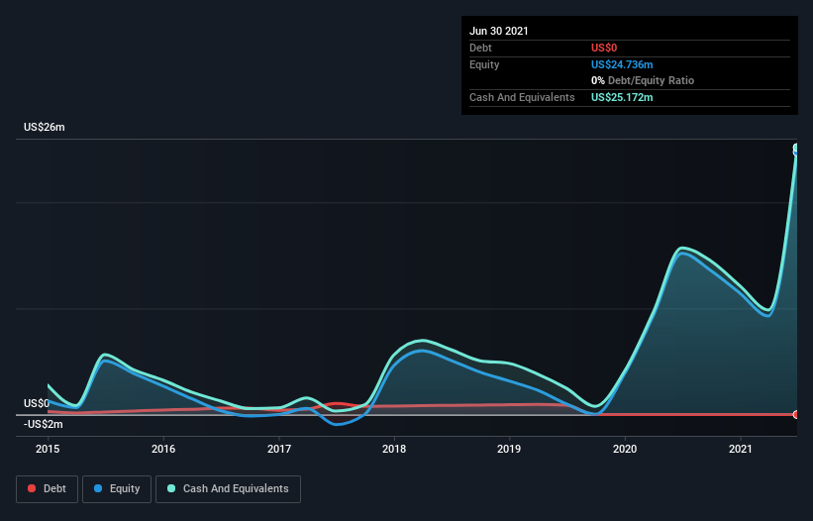Select the 2016 x-axis label
This screenshot has height=521, width=813.
coord(163,449)
